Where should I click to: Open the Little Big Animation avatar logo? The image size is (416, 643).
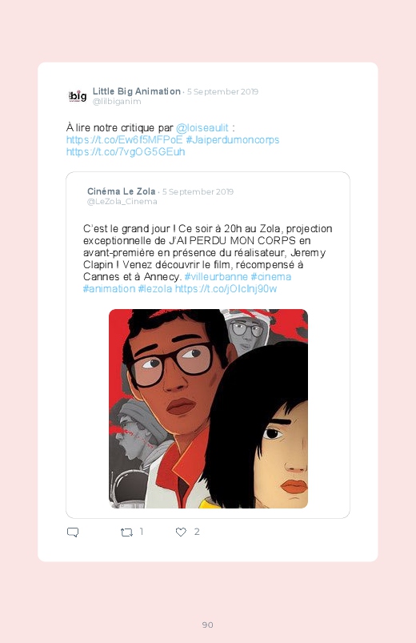(78, 96)
